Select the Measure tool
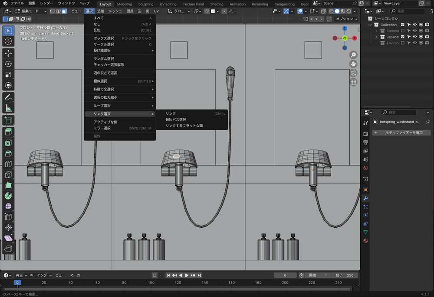This screenshot has width=434, height=297. pos(8,108)
